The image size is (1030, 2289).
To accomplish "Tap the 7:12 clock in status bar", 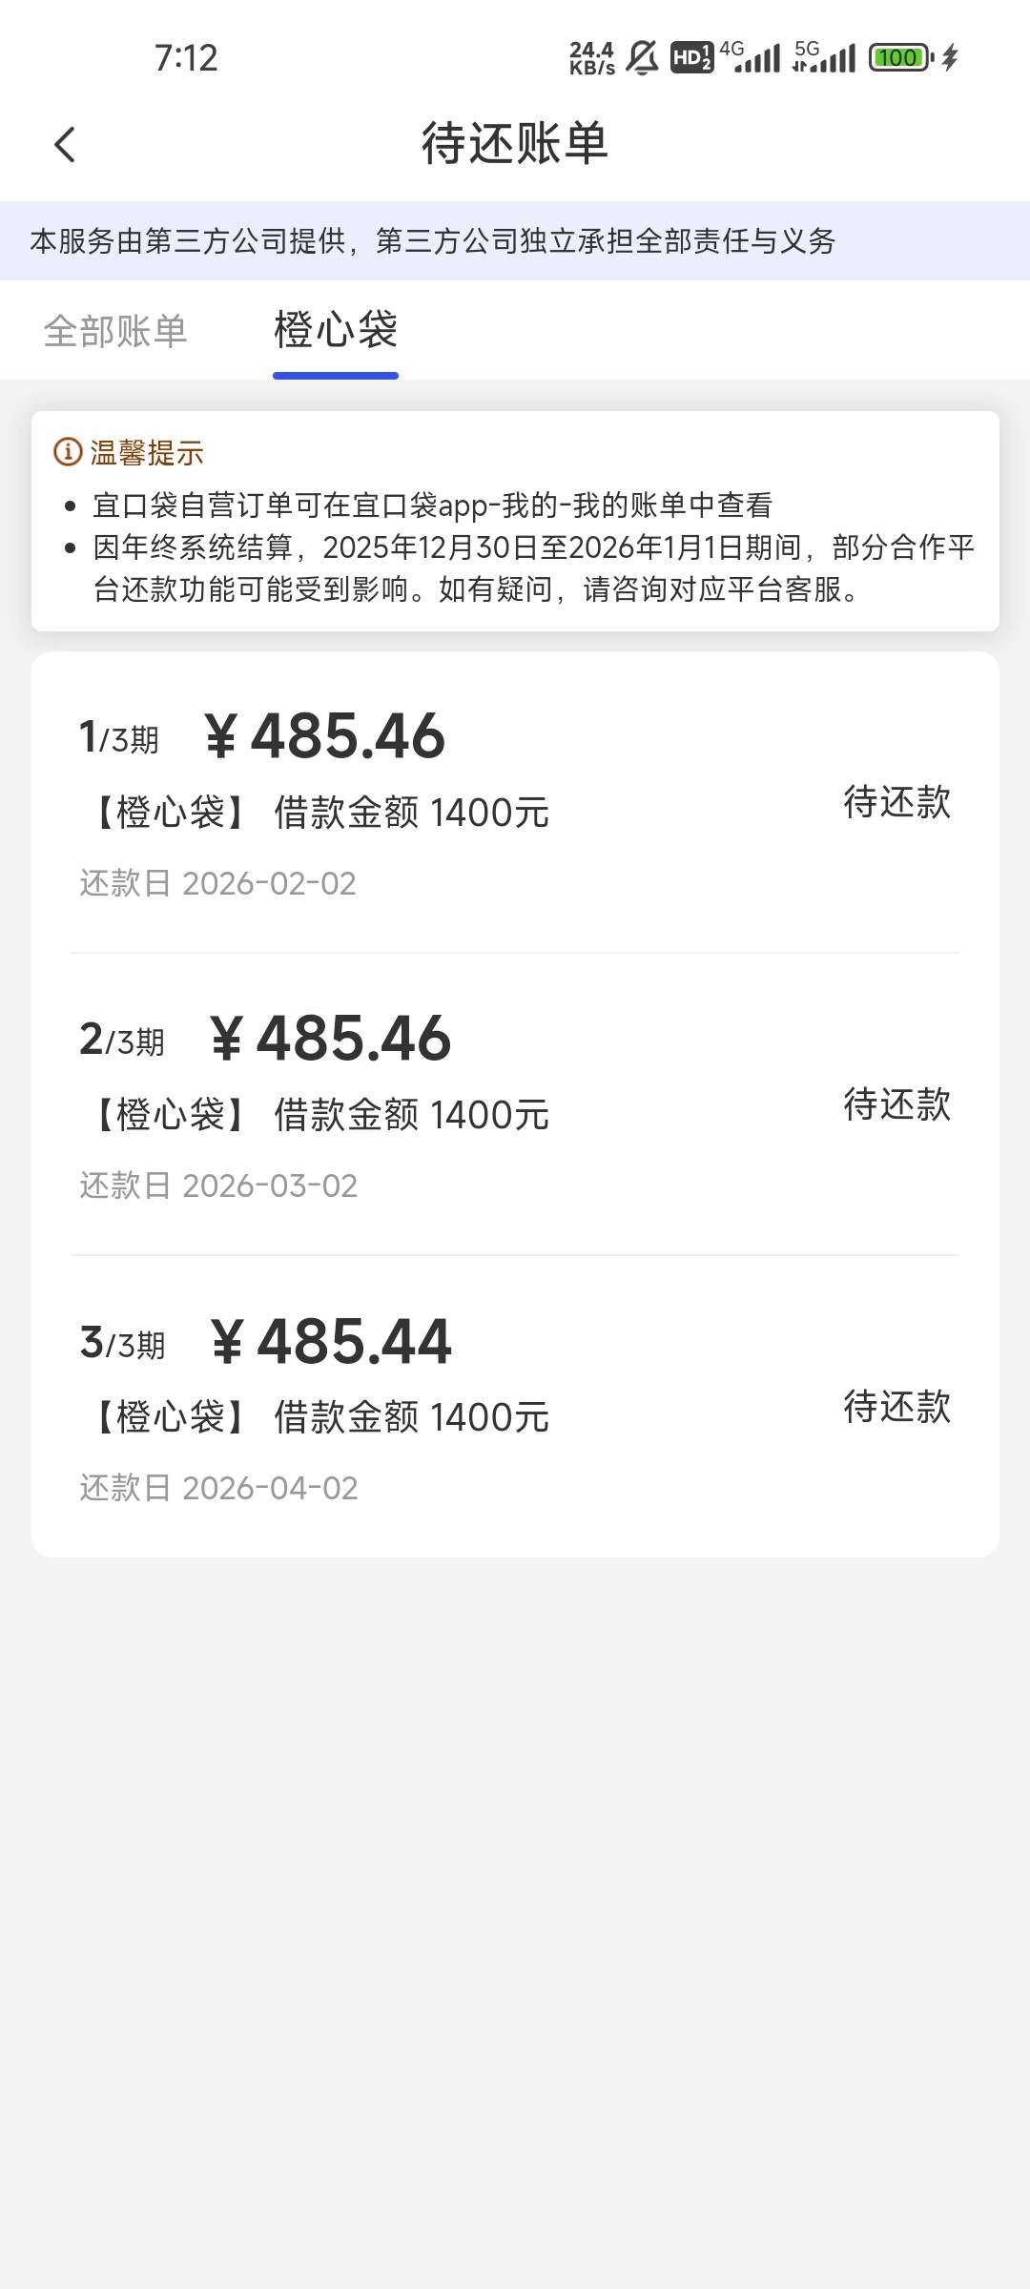I will click(186, 58).
